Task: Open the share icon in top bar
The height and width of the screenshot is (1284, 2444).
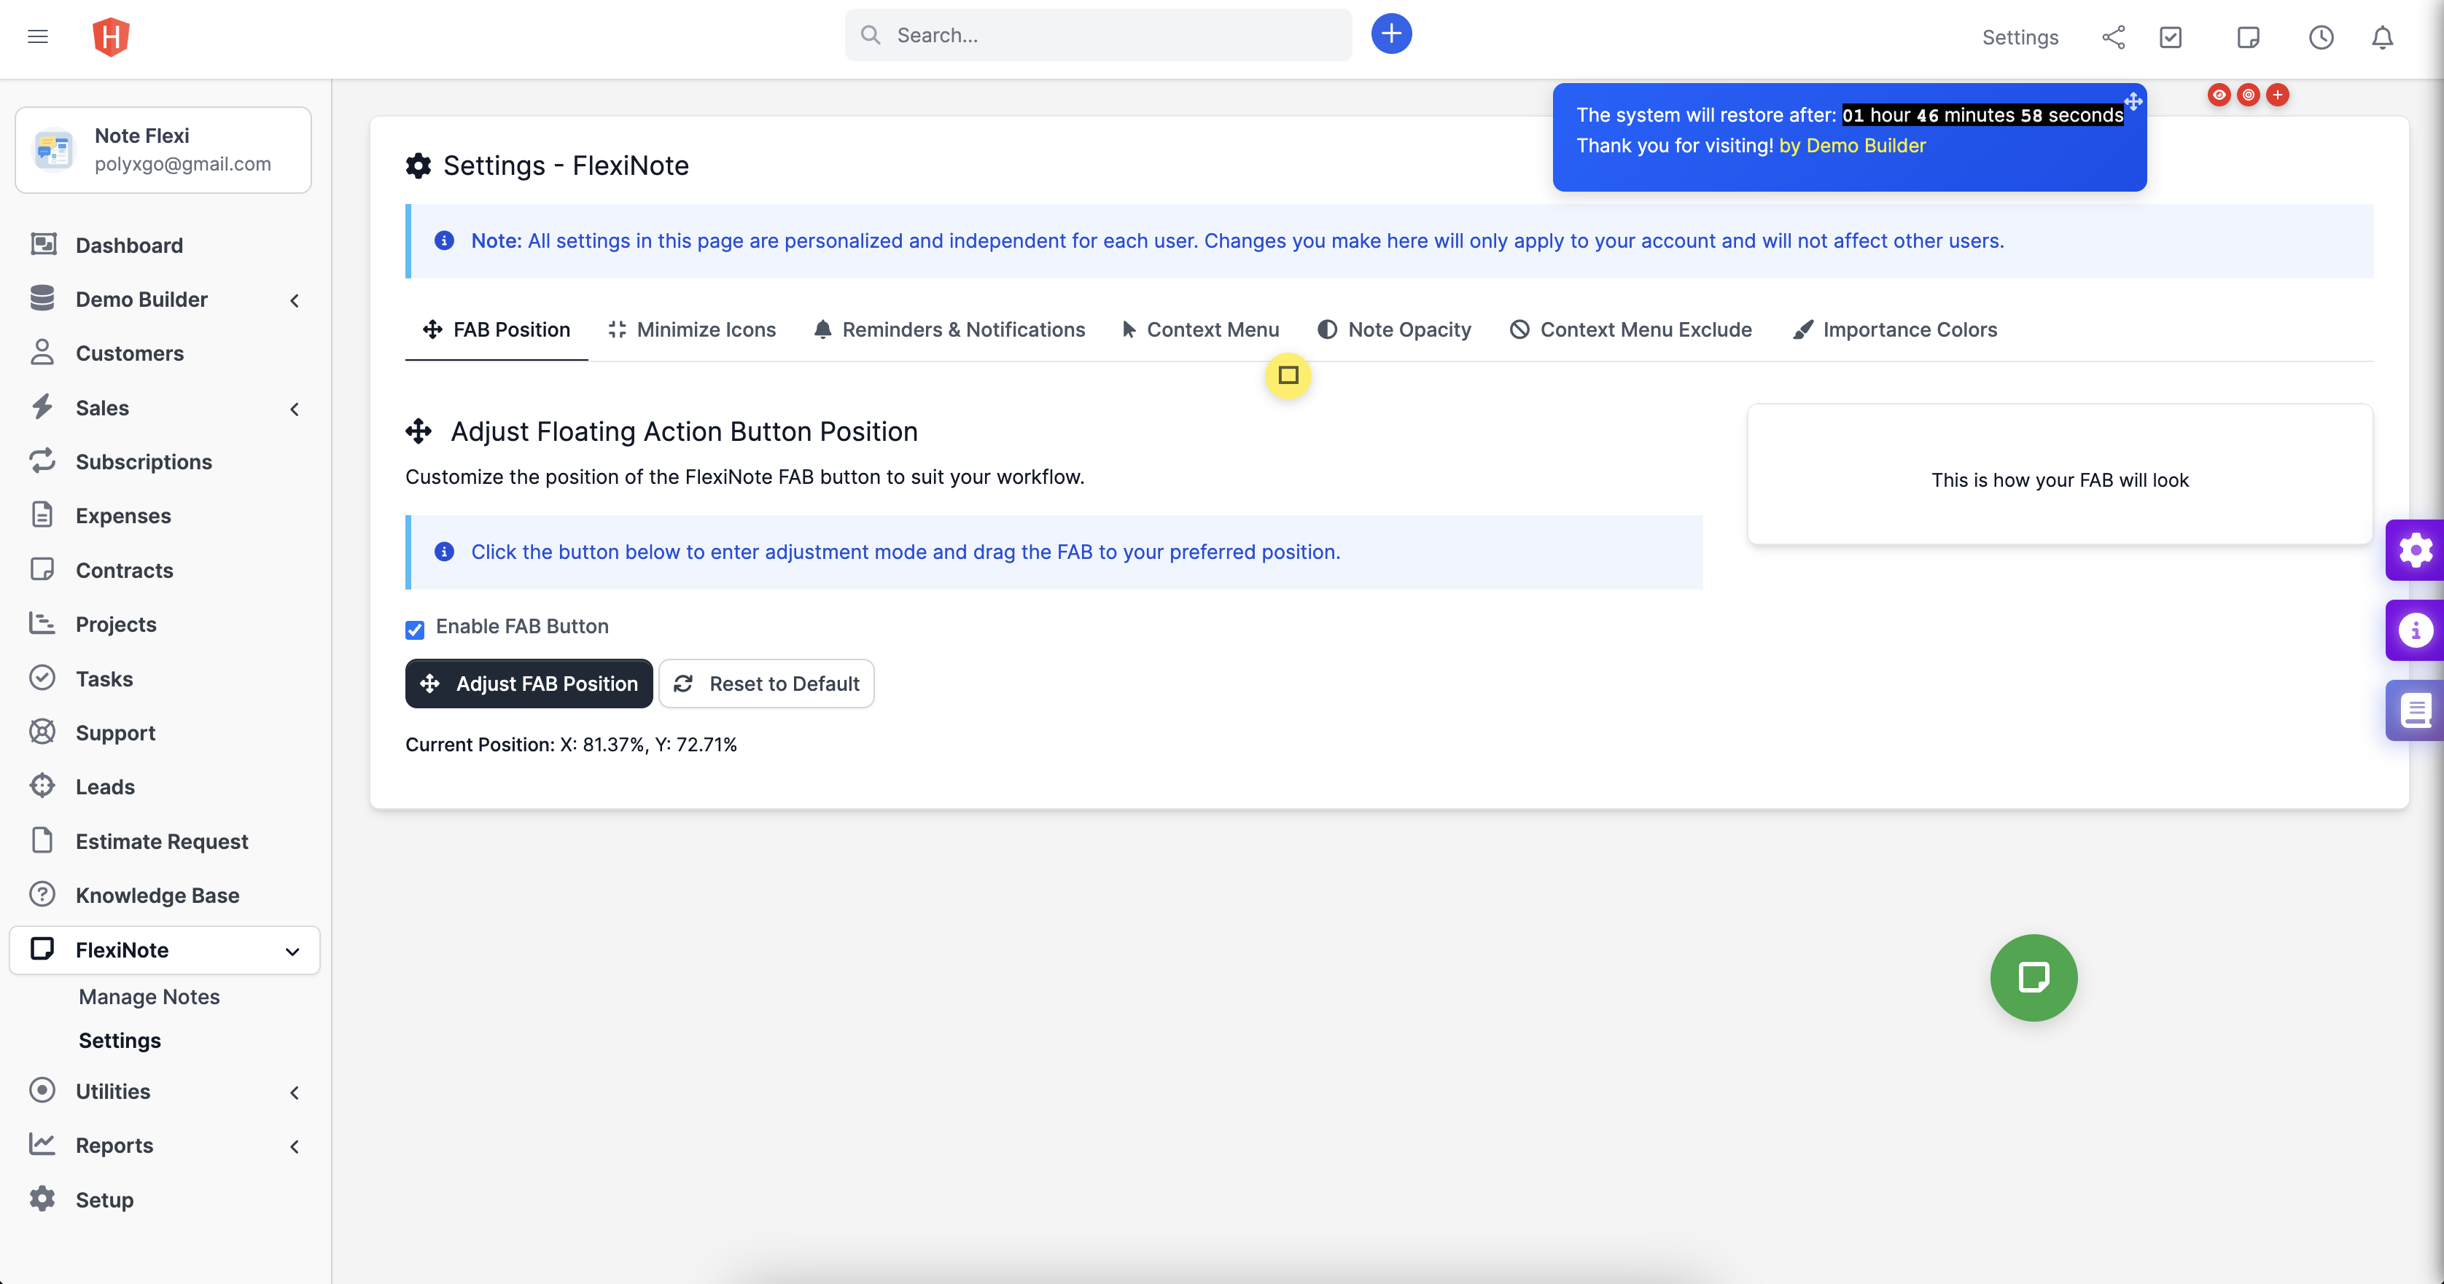Action: click(2113, 37)
